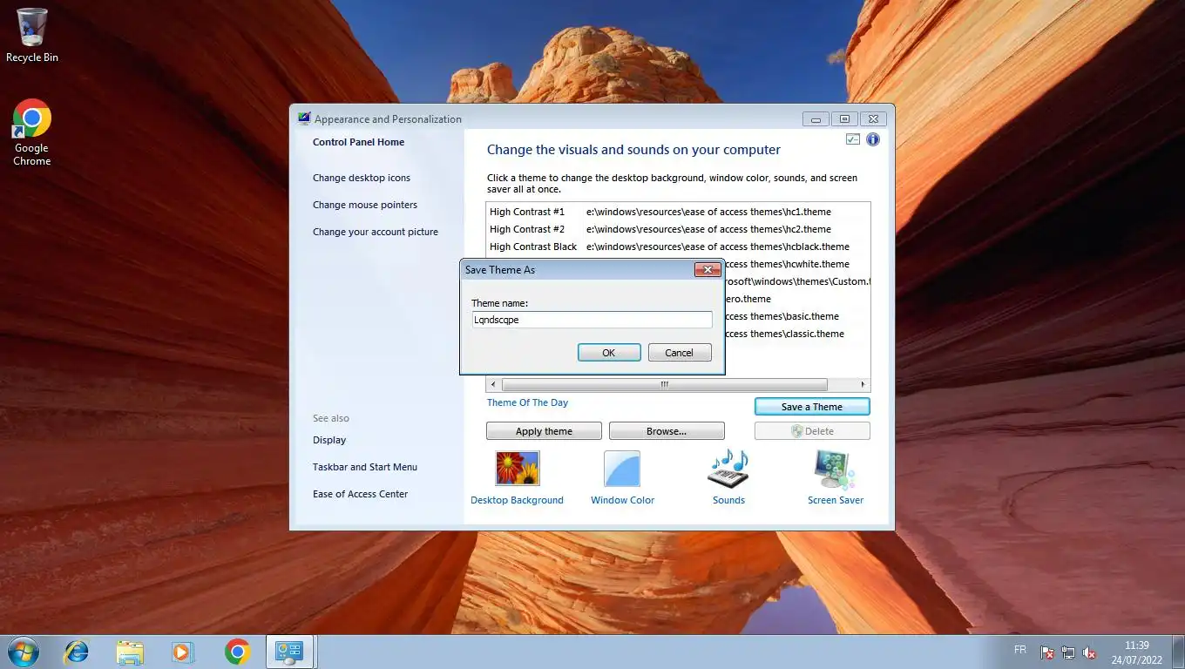Open the Theme Of The Day link

click(x=527, y=402)
